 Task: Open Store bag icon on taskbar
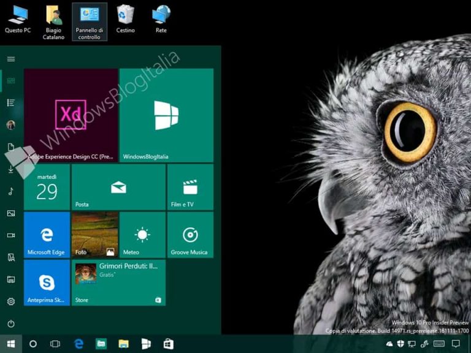(x=169, y=344)
